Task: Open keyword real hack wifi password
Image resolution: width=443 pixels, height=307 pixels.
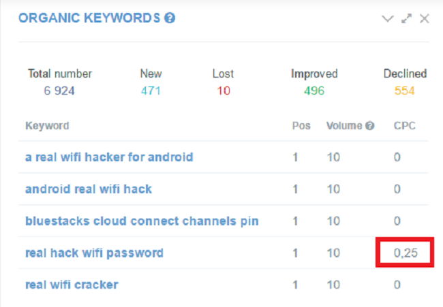Action: (94, 253)
